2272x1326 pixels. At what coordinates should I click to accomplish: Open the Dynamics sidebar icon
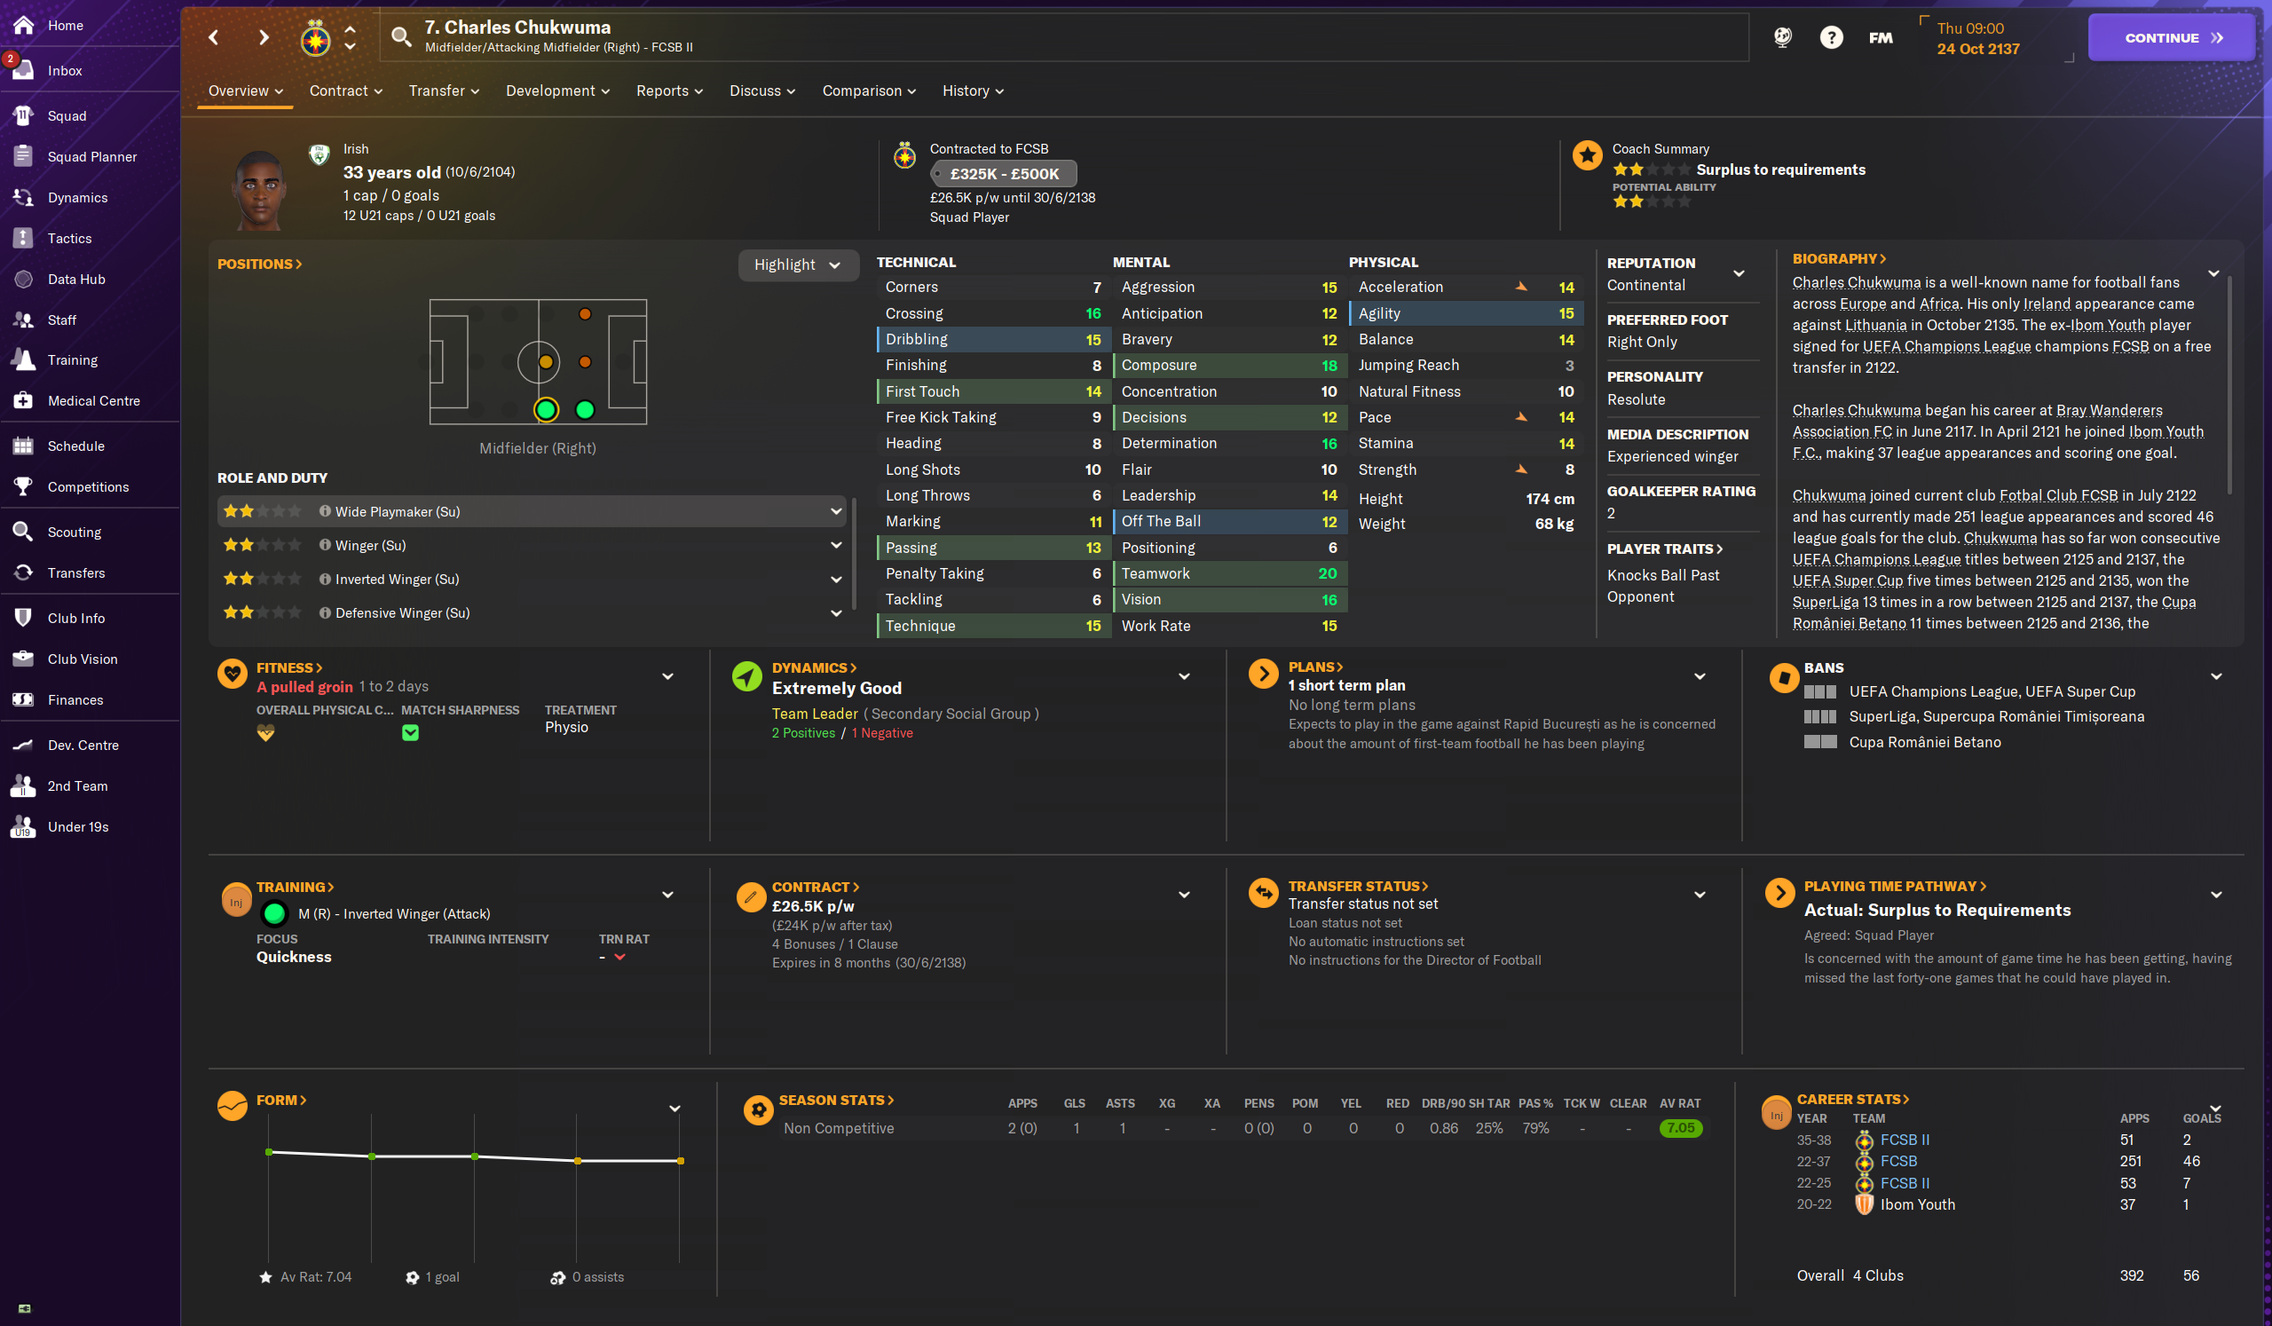[x=23, y=197]
